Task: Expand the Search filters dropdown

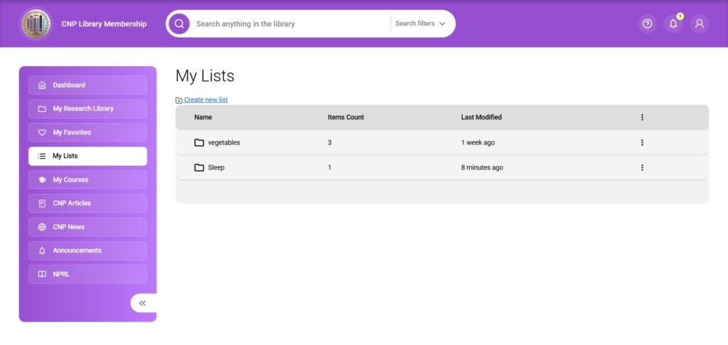Action: 421,23
